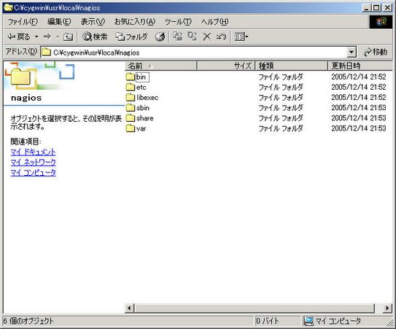
Task: Open the address bar dropdown arrow
Action: pyautogui.click(x=352, y=53)
